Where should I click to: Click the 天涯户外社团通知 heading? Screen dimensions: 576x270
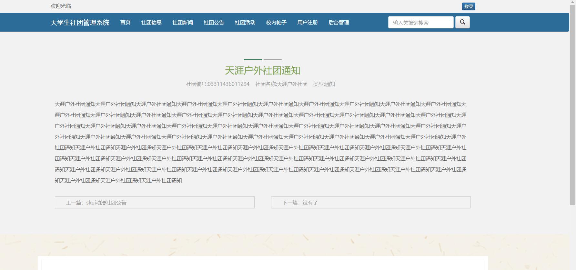coord(263,70)
